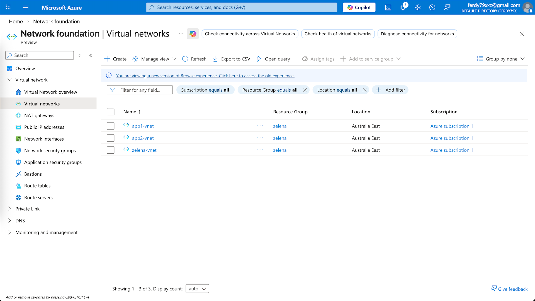535x301 pixels.
Task: Collapse the sidebar with double-chevron icon
Action: coord(91,55)
